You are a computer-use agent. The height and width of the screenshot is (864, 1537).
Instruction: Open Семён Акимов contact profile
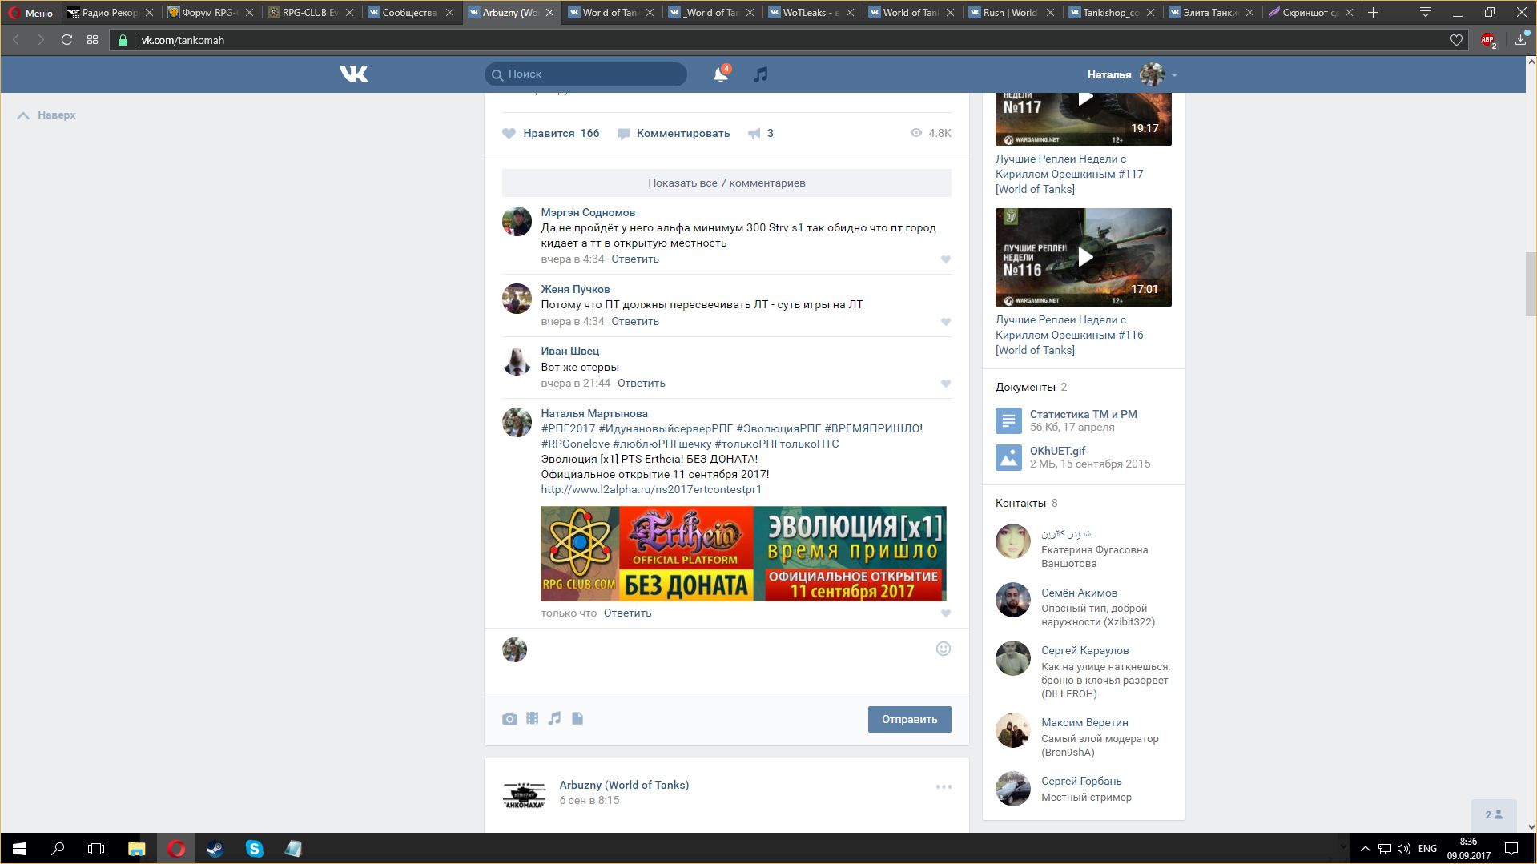[1079, 593]
